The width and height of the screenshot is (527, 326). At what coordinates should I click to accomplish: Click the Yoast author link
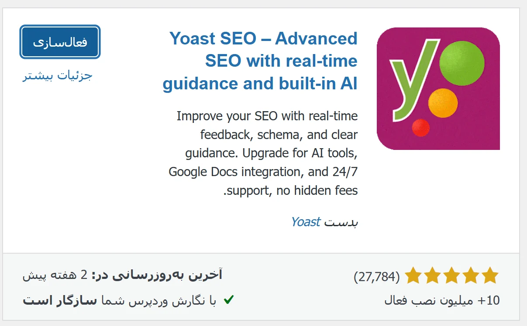pos(306,222)
